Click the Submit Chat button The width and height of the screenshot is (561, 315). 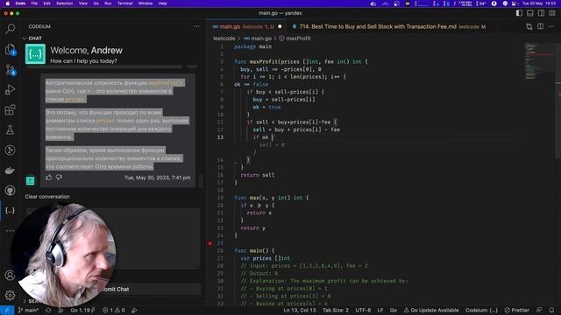pos(115,289)
